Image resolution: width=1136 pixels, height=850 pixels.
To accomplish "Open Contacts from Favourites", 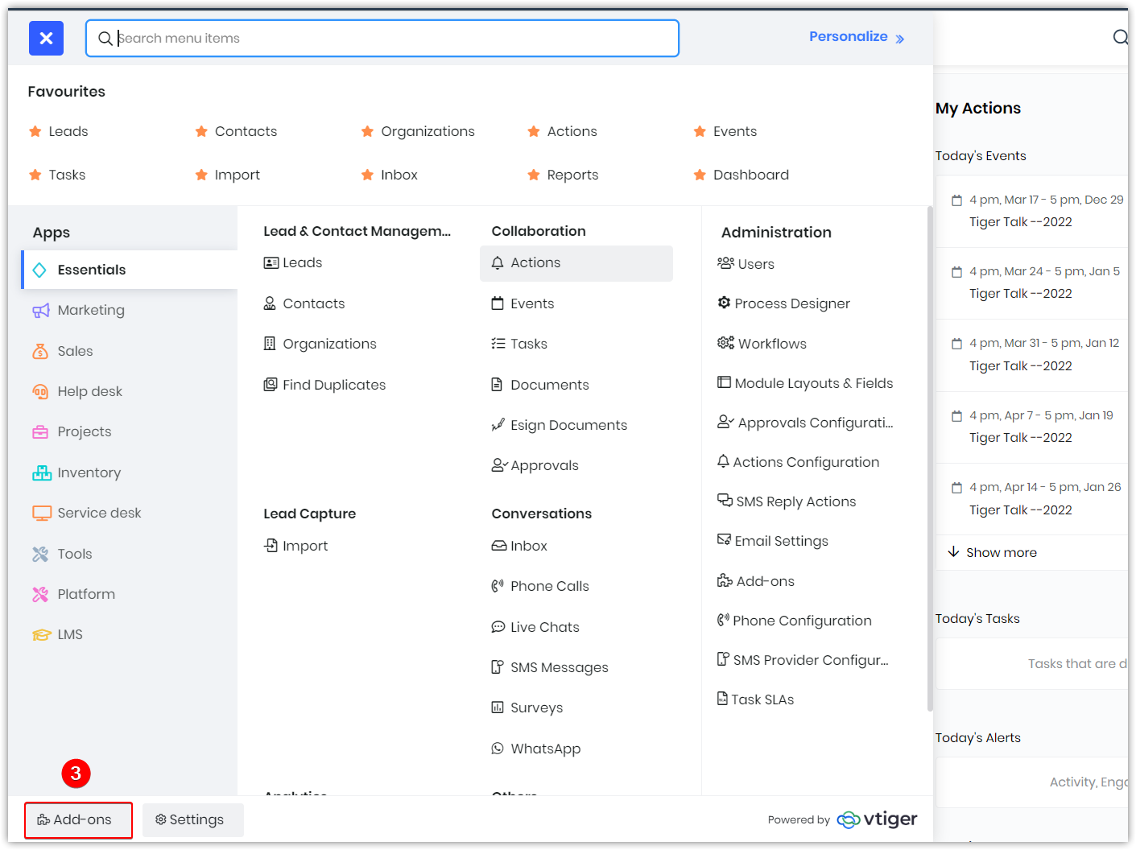I will [x=246, y=131].
